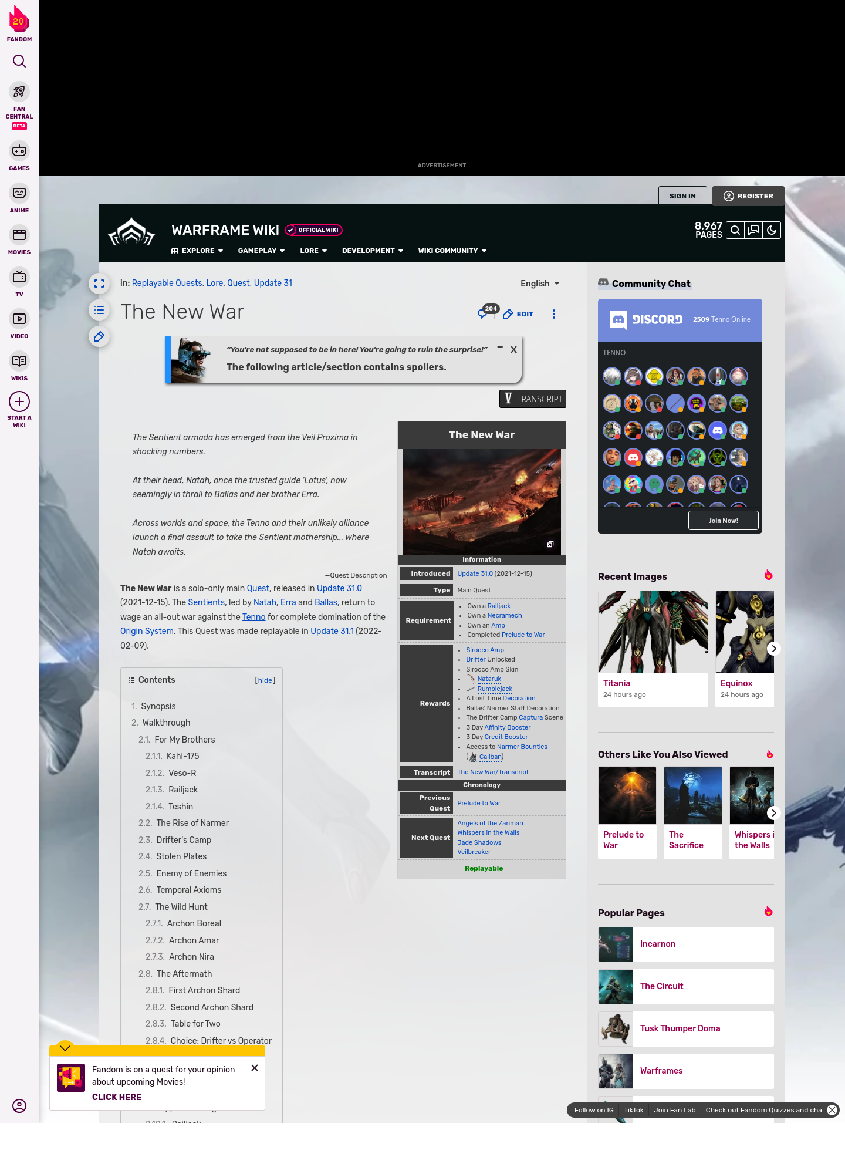Open the Titania recent image thumbnail

click(x=653, y=632)
